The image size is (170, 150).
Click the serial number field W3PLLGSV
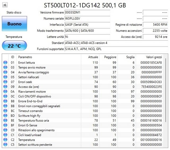pyautogui.click(x=87, y=19)
